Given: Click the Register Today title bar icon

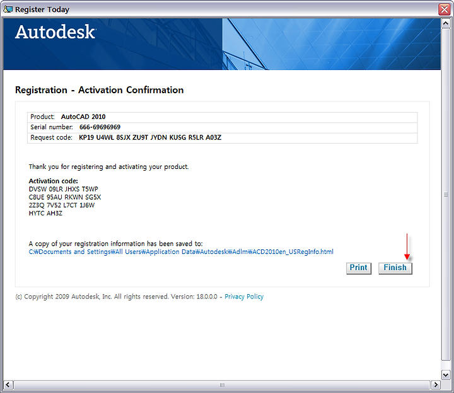Looking at the screenshot, I should pos(8,9).
